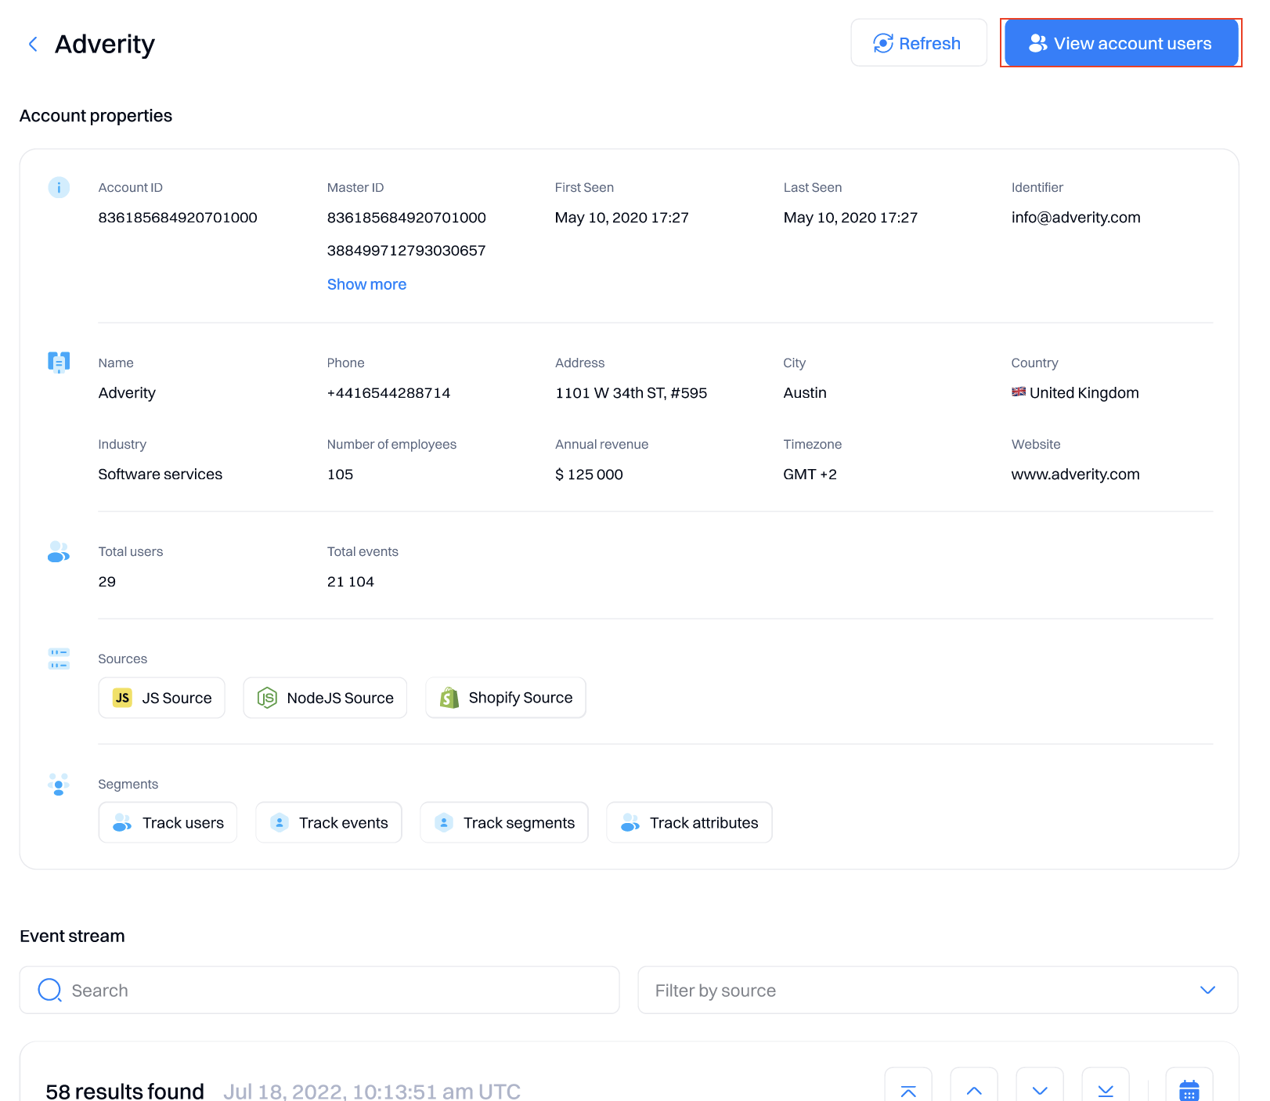Open the Track users segment

pos(168,822)
